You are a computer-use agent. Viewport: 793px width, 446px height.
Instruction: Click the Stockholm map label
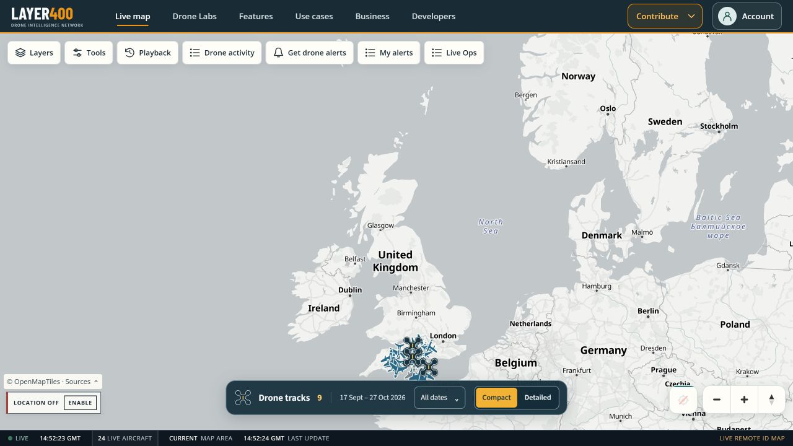pyautogui.click(x=719, y=126)
